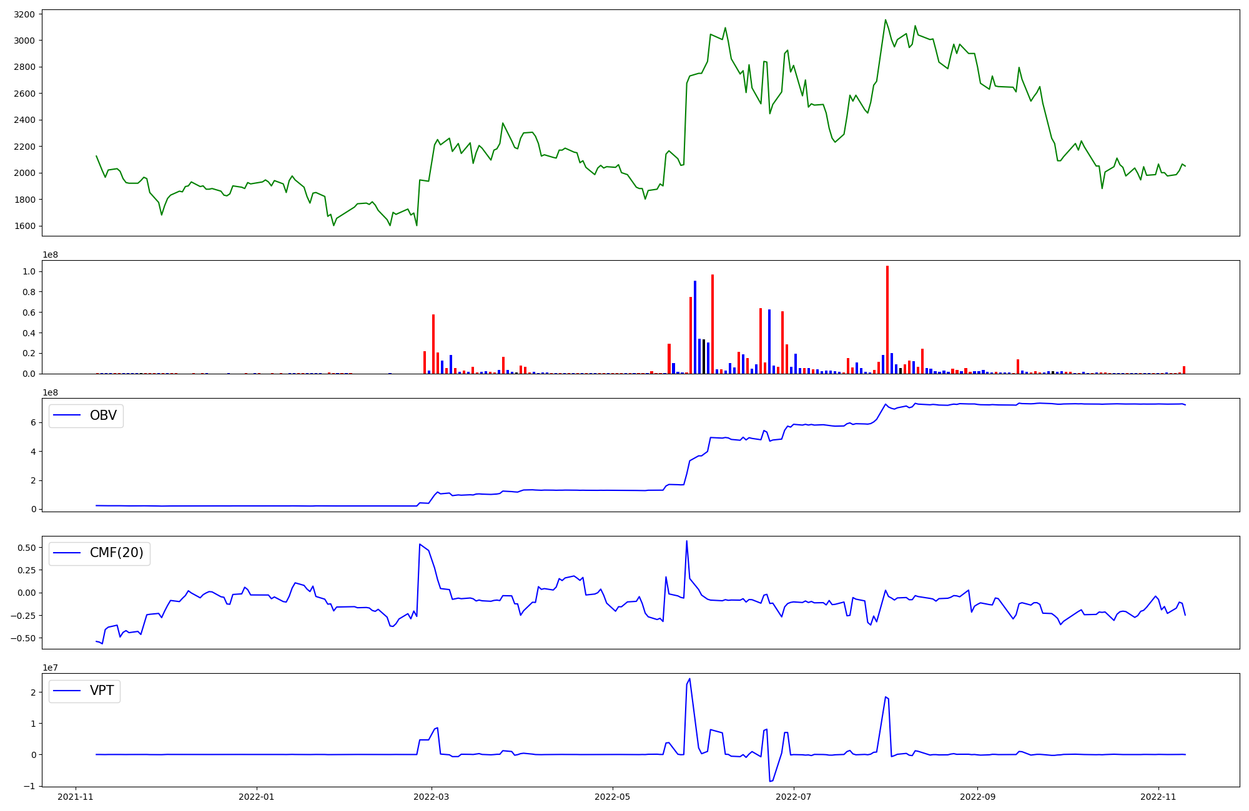Click the 0.50 label on CMF axis
The width and height of the screenshot is (1249, 811).
click(x=26, y=547)
